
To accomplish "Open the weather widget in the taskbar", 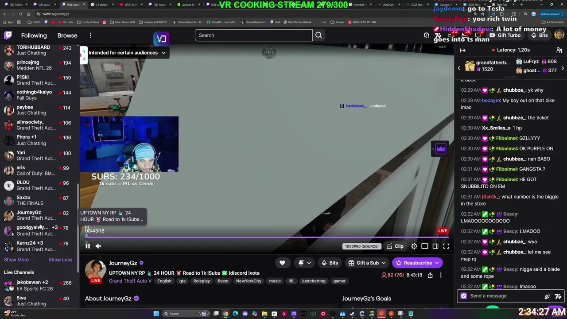I will pyautogui.click(x=15, y=314).
